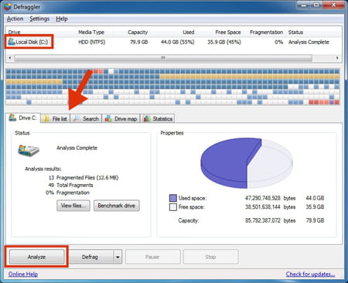Image resolution: width=348 pixels, height=283 pixels.
Task: Open the Action menu
Action: [15, 19]
